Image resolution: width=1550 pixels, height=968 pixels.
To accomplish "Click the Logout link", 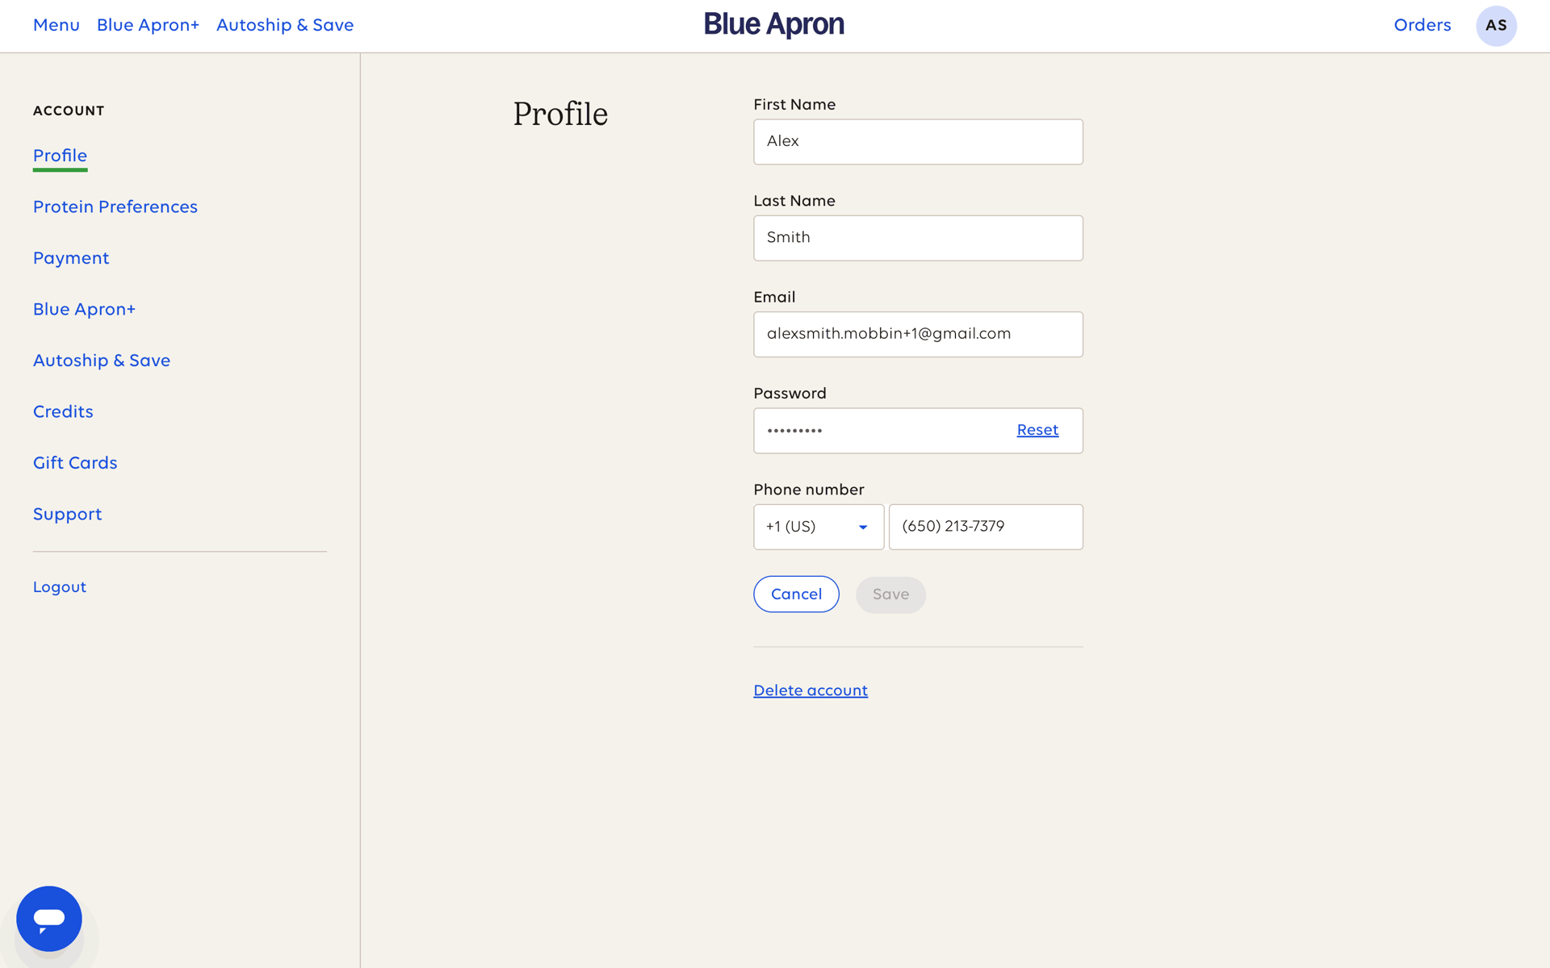I will pyautogui.click(x=60, y=587).
